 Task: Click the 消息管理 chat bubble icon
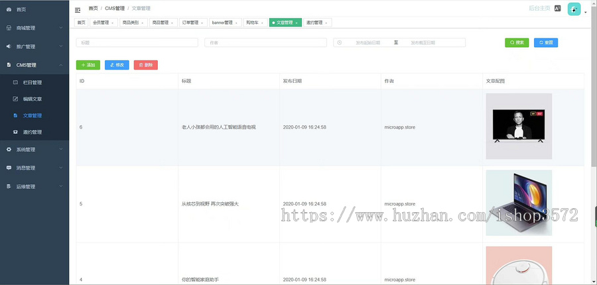(x=9, y=168)
